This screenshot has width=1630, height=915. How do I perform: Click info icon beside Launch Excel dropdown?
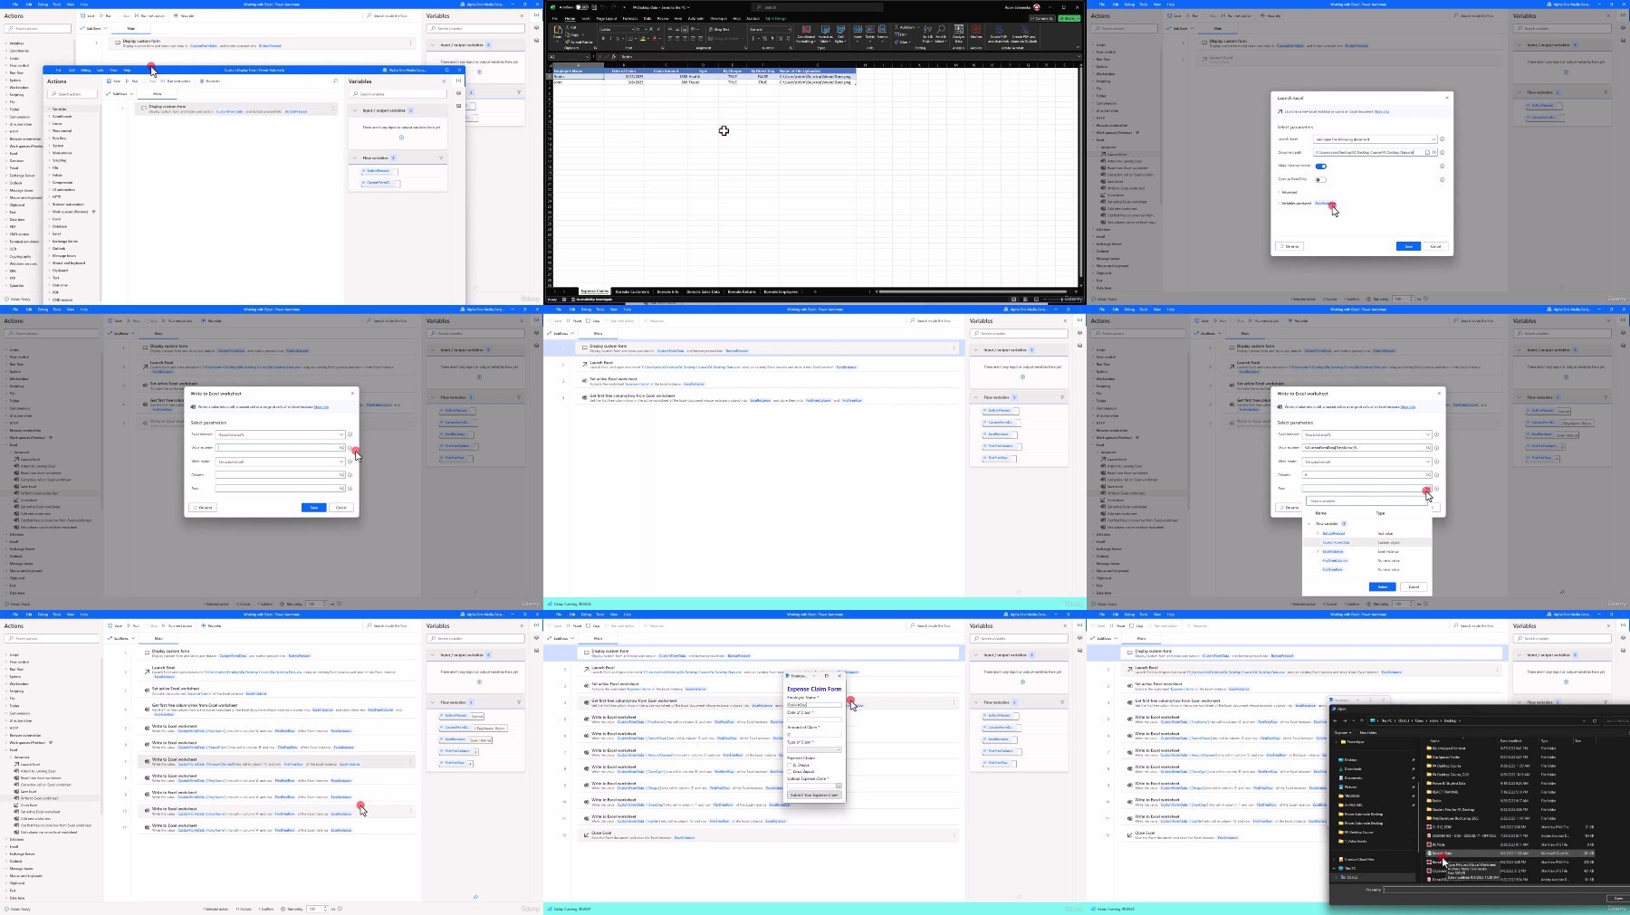click(1442, 139)
